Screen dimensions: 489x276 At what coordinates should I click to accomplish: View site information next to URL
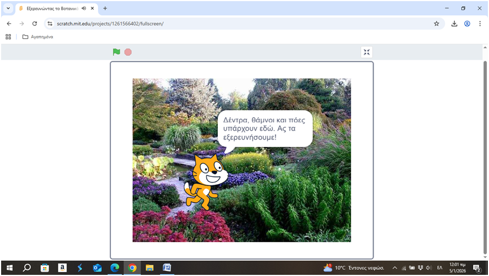click(50, 24)
